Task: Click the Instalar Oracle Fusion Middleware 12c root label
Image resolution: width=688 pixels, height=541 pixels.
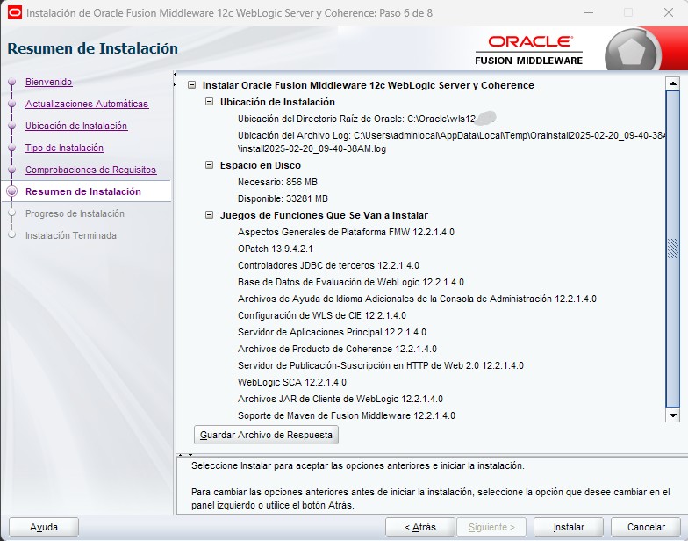Action: (369, 85)
